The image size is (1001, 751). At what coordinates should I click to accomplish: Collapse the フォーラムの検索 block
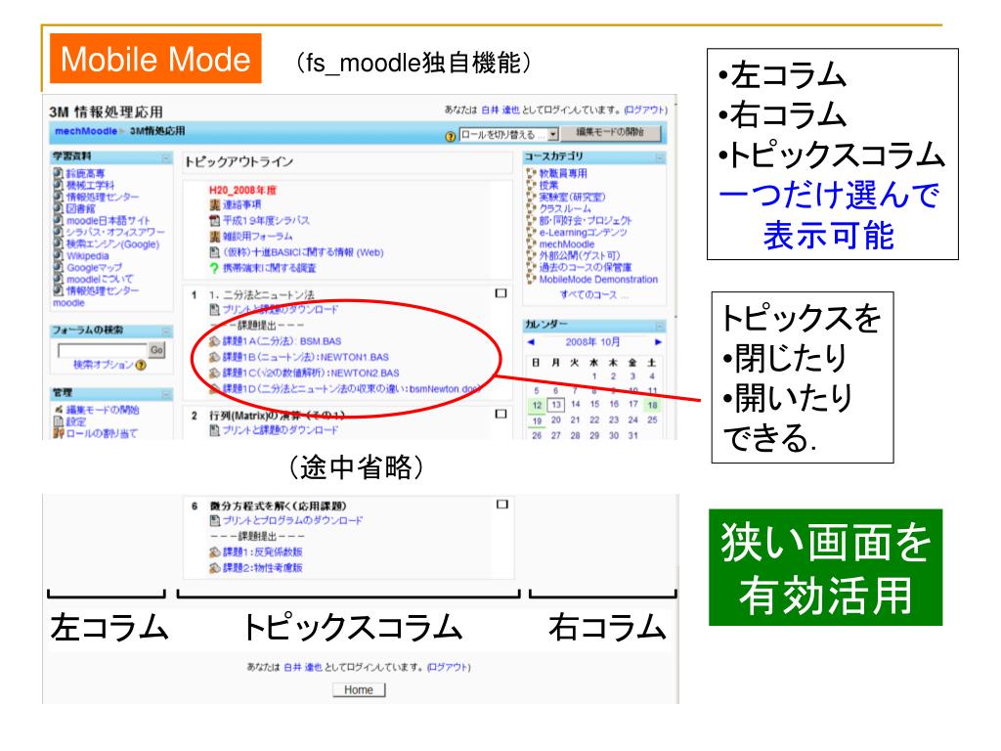(x=166, y=331)
